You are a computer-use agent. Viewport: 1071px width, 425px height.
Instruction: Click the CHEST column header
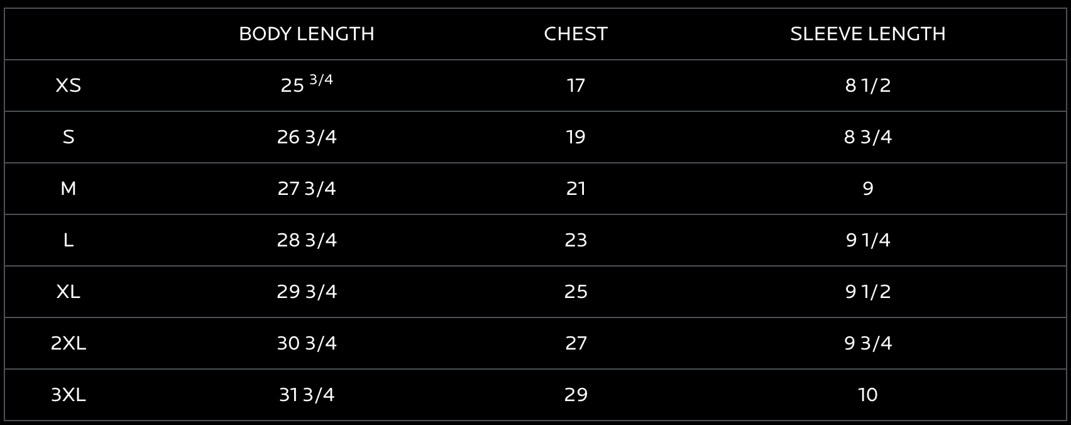[x=575, y=34]
